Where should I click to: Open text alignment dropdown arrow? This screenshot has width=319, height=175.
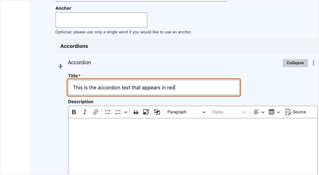click(263, 112)
